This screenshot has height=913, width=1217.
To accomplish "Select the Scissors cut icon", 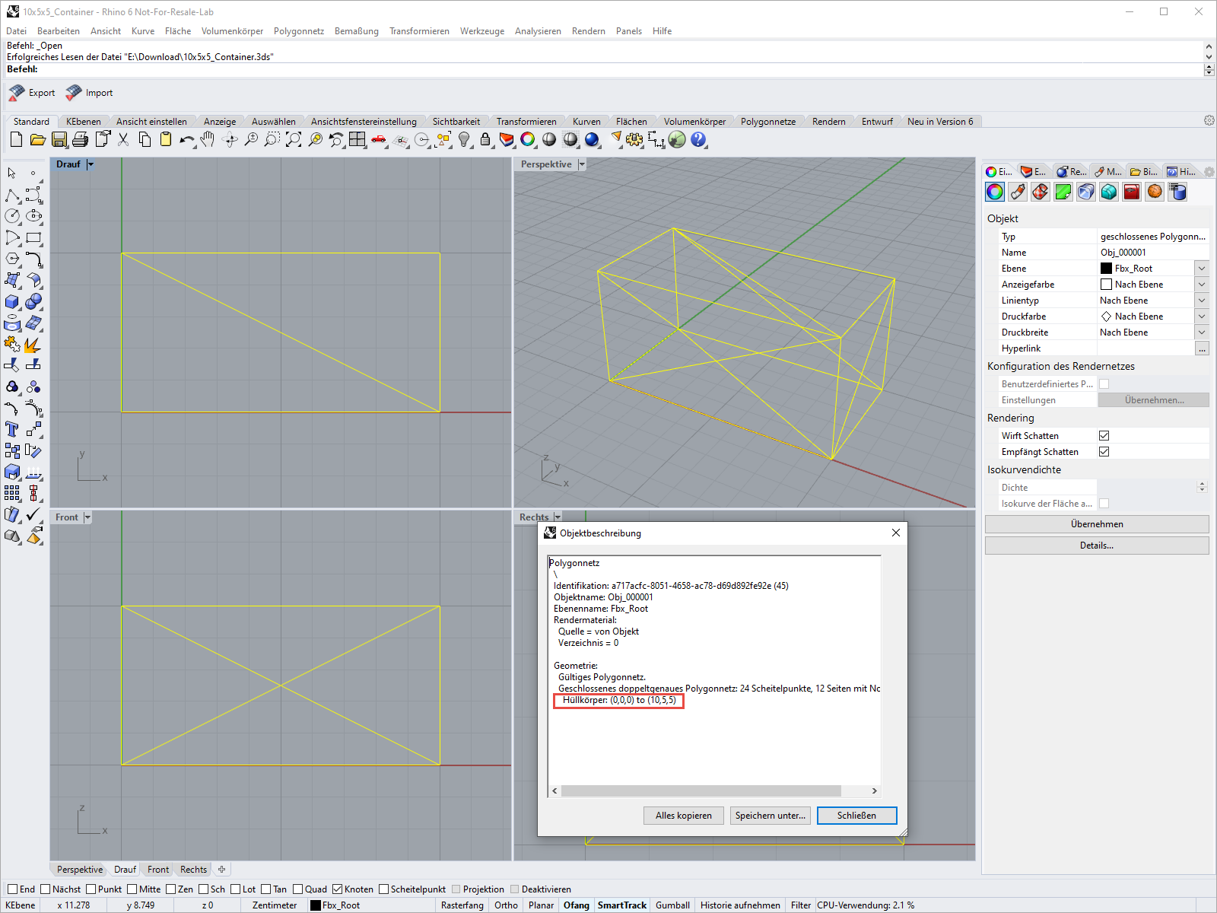I will [x=122, y=140].
